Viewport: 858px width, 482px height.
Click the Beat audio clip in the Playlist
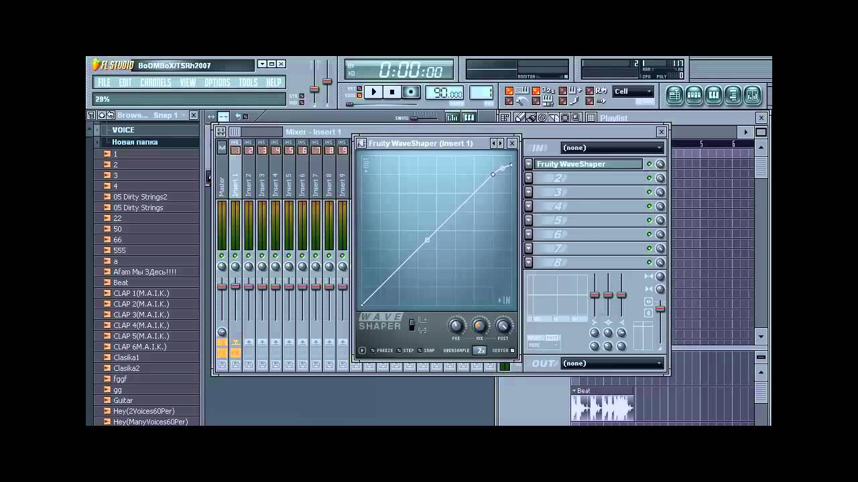point(602,405)
